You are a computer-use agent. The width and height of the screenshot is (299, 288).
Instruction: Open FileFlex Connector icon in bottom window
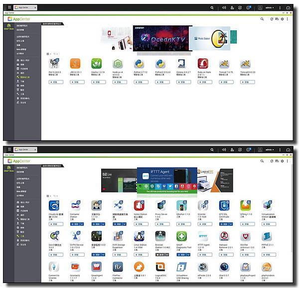(x=118, y=267)
